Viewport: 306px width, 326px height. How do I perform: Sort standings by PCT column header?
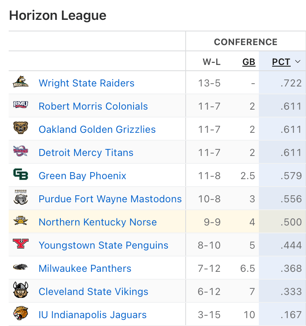(x=281, y=62)
